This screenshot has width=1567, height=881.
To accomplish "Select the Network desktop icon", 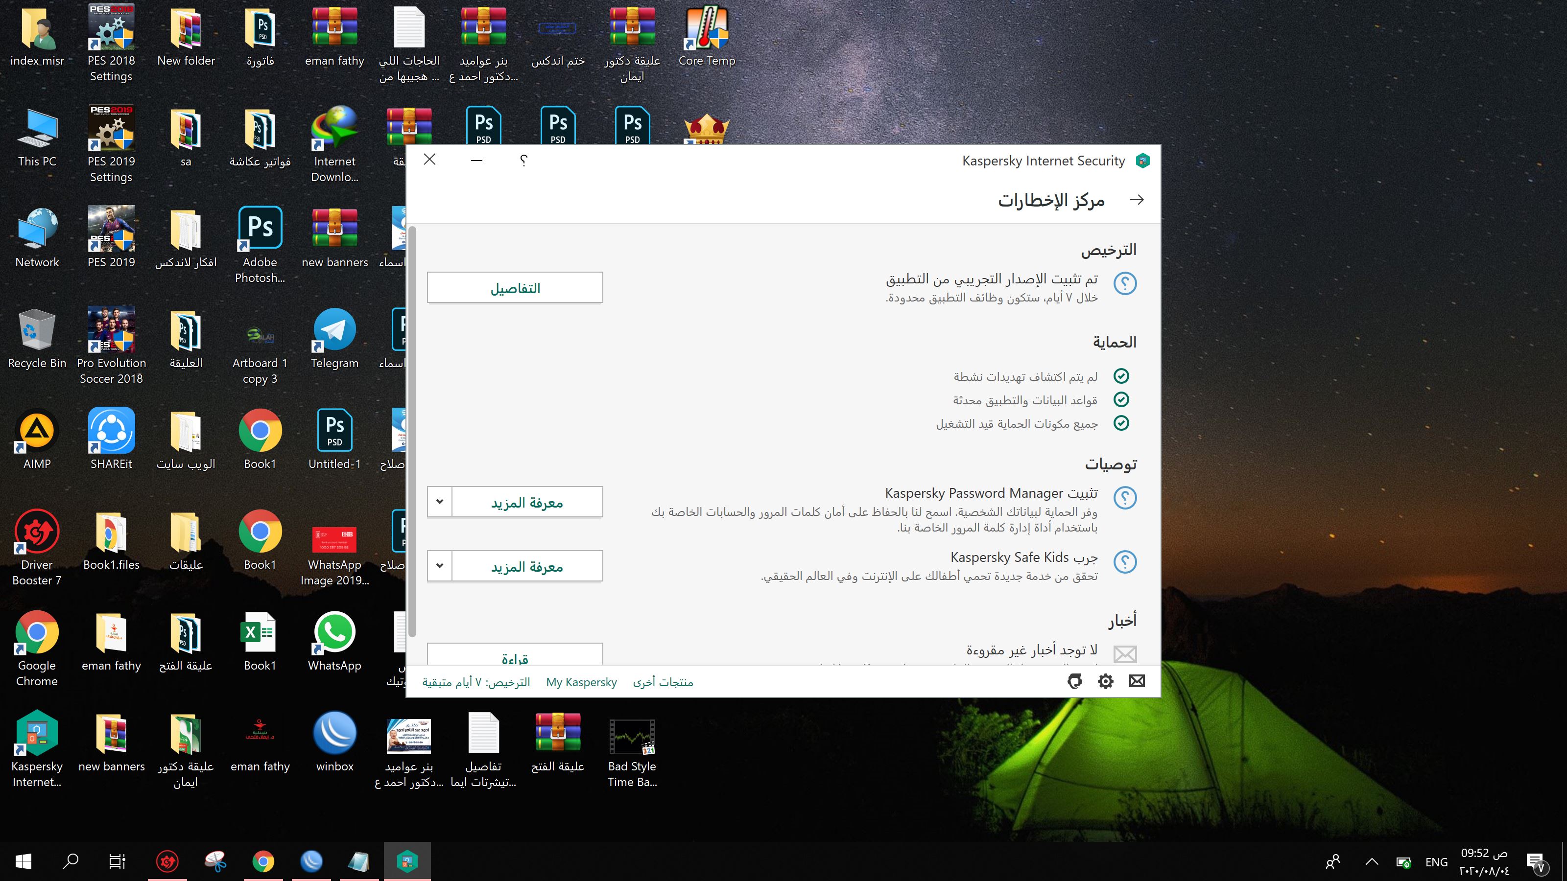I will pyautogui.click(x=37, y=238).
